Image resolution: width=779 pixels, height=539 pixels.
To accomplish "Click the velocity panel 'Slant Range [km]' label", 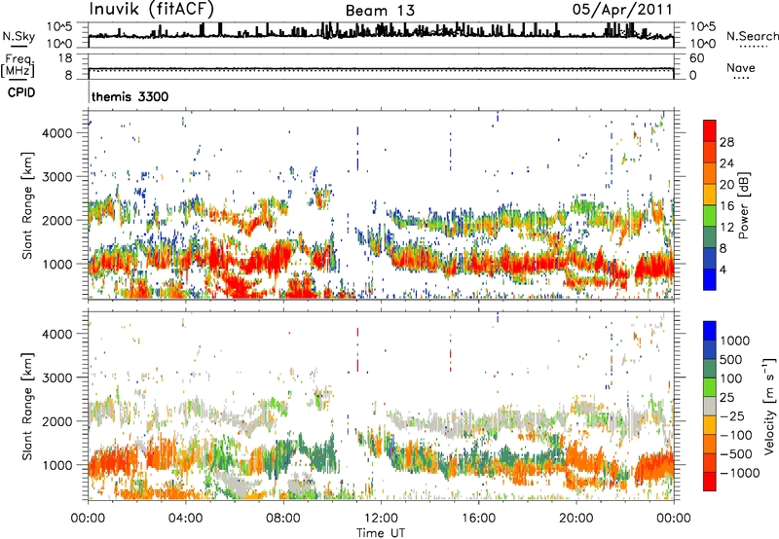I will click(x=27, y=407).
